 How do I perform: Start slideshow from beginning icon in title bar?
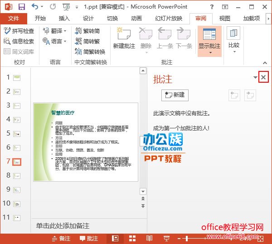66,7
